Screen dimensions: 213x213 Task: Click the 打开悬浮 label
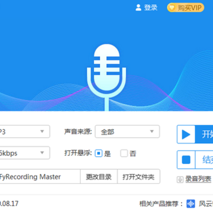78,153
